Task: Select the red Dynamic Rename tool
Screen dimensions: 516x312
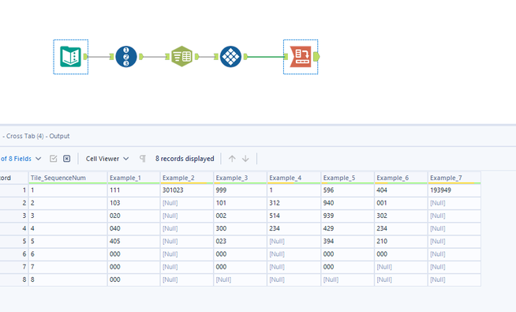Action: (301, 57)
